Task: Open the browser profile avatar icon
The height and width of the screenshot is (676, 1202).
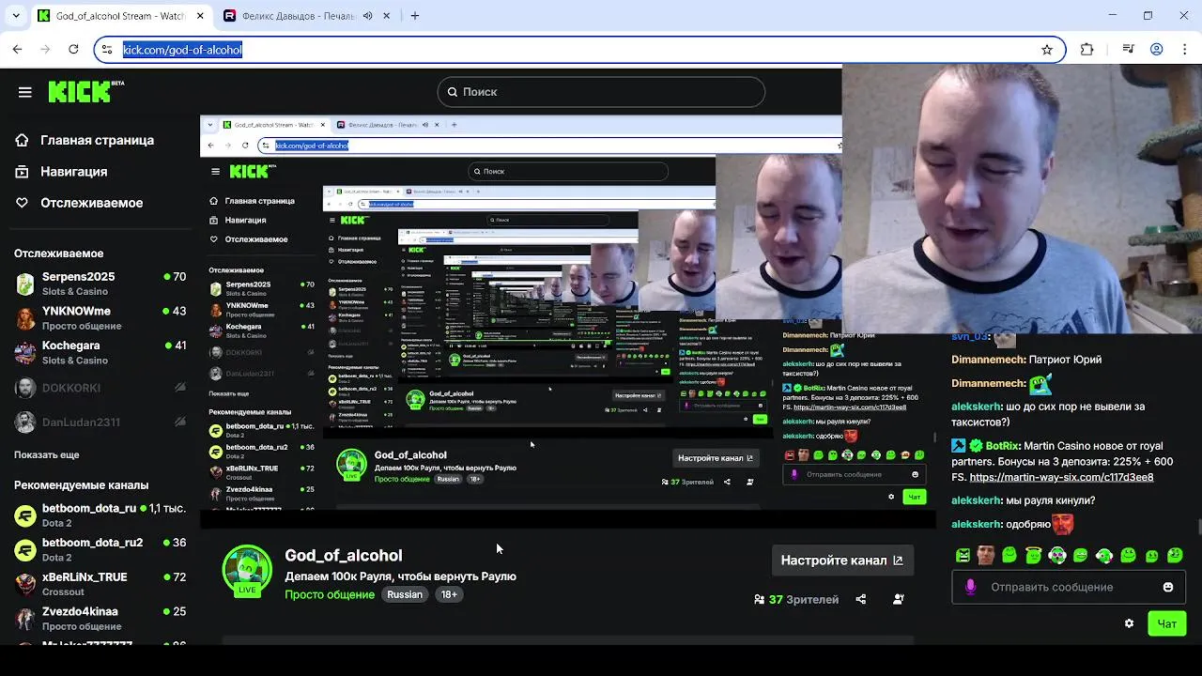Action: [x=1157, y=50]
